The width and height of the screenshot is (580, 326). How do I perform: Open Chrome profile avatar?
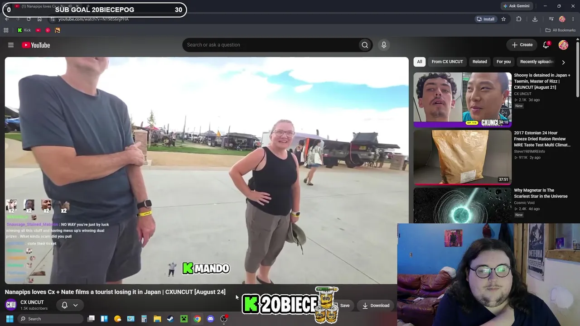562,19
